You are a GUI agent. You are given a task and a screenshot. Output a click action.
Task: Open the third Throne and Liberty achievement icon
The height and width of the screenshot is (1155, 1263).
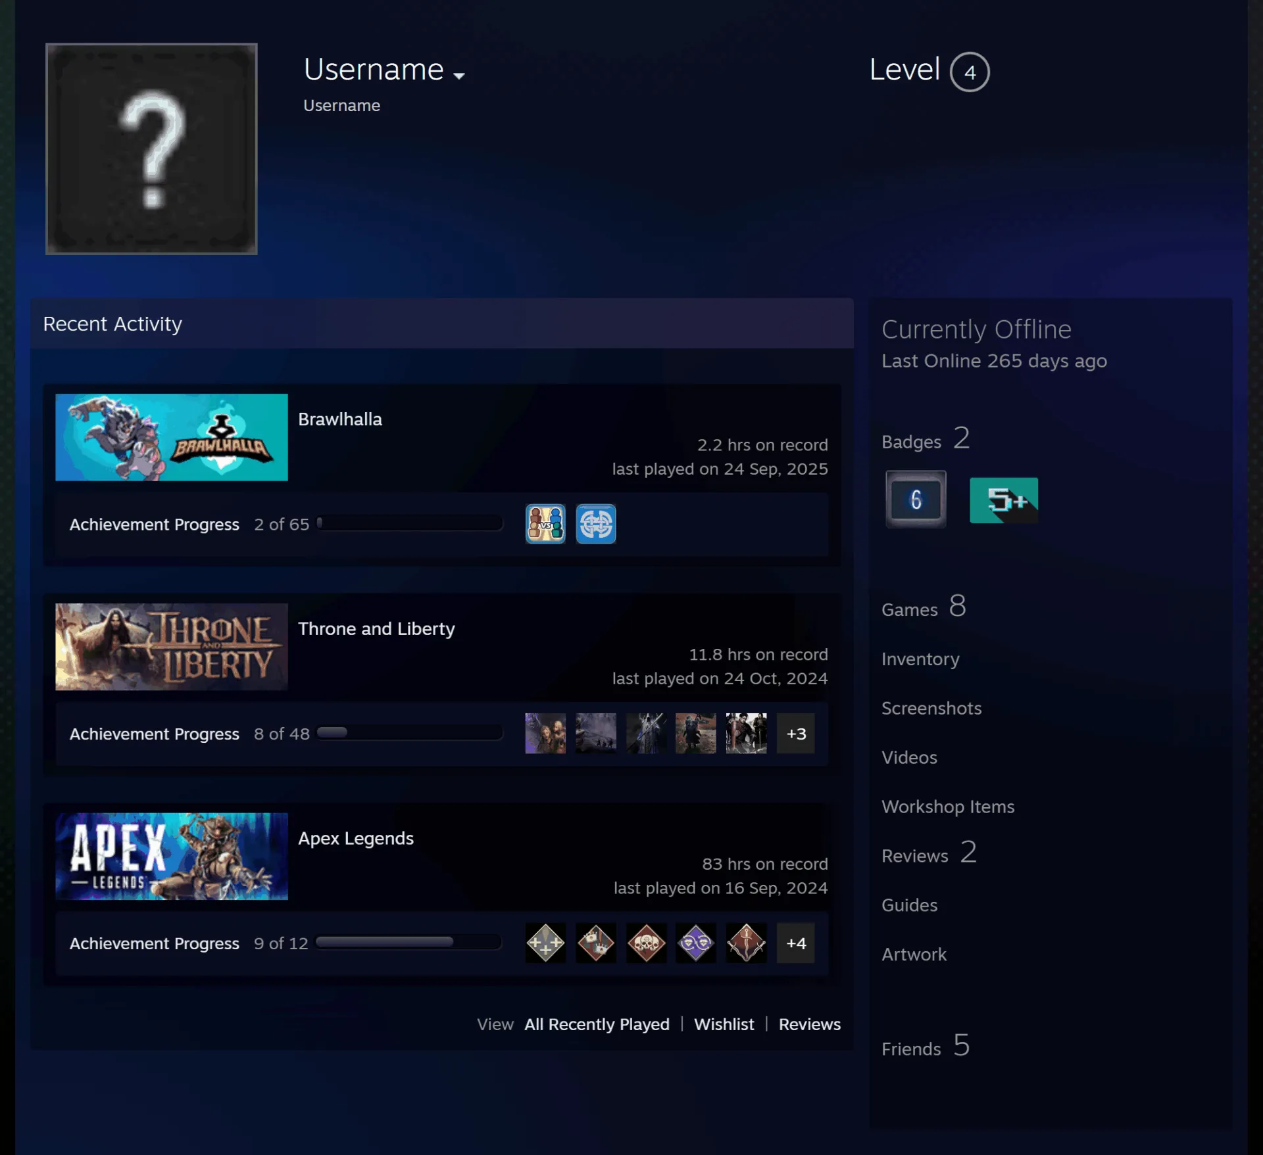coord(646,733)
